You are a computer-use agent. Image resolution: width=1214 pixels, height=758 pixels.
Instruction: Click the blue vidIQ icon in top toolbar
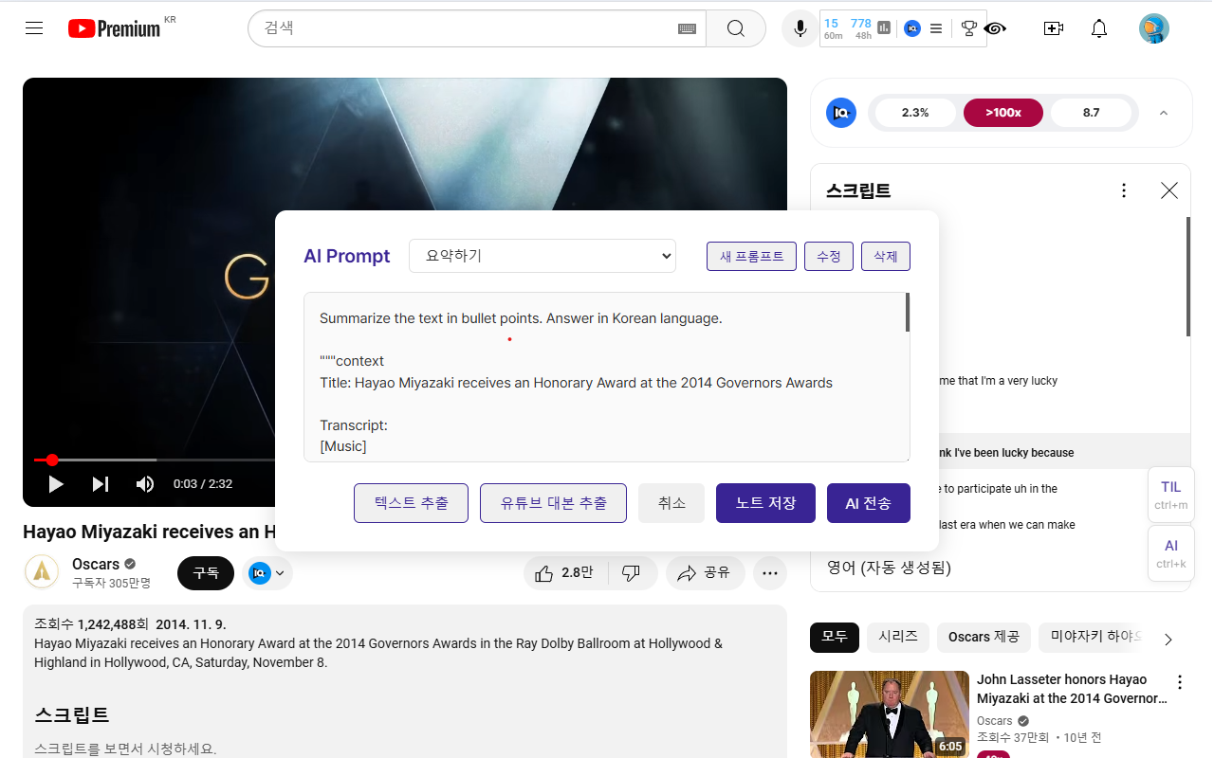click(x=912, y=28)
